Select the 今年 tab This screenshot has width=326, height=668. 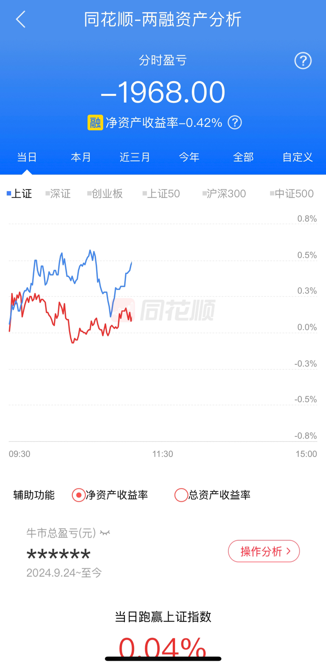tap(189, 157)
